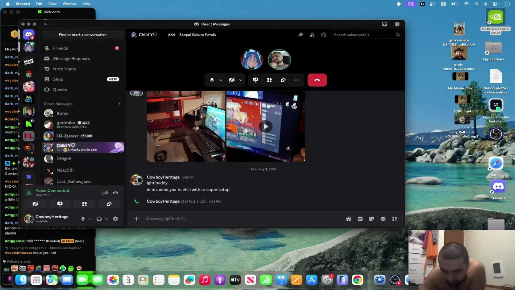This screenshot has width=515, height=290.
Task: Send a gift icon in message bar
Action: tap(348, 219)
